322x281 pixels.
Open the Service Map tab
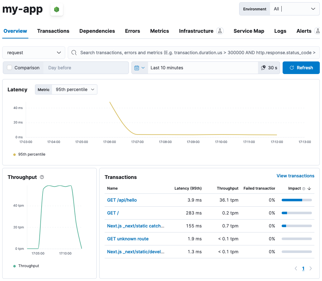pos(249,31)
